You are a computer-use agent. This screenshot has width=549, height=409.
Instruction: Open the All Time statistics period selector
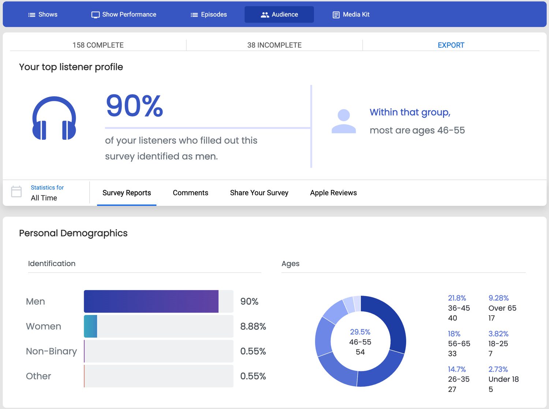click(44, 198)
